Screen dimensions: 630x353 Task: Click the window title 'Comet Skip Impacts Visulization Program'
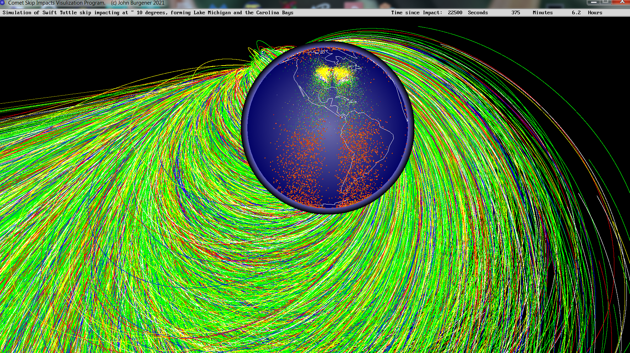57,3
